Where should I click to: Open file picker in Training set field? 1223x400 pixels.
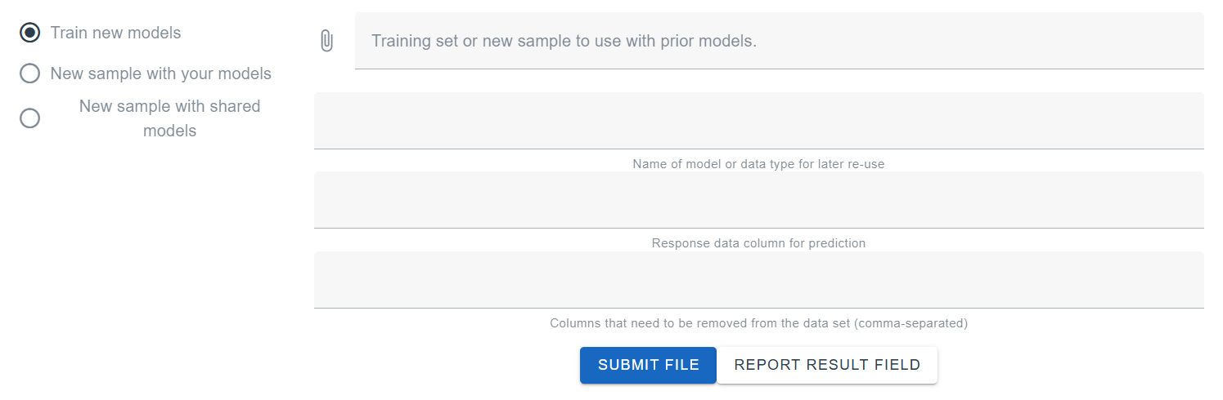780,41
